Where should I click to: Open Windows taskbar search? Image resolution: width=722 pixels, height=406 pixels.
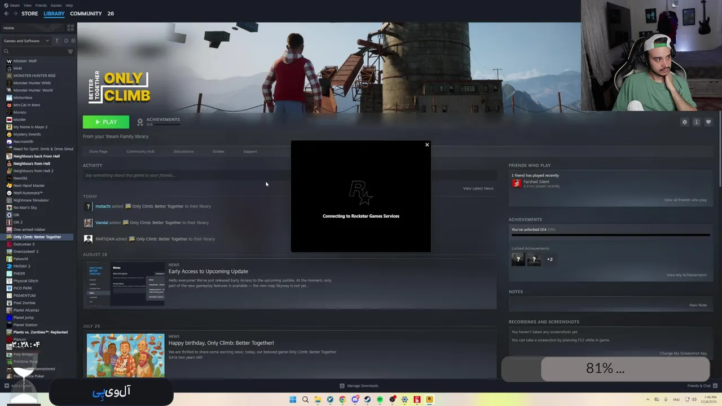pyautogui.click(x=305, y=400)
